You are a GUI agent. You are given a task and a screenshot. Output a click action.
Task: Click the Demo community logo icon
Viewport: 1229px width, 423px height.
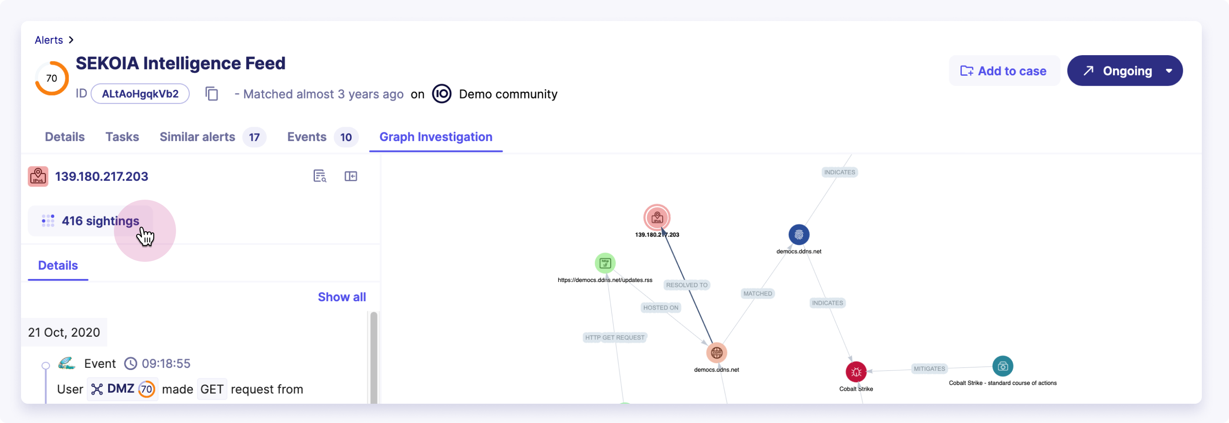(442, 94)
